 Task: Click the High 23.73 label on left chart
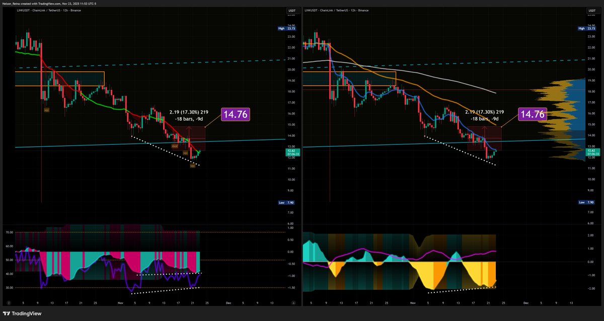pyautogui.click(x=286, y=29)
